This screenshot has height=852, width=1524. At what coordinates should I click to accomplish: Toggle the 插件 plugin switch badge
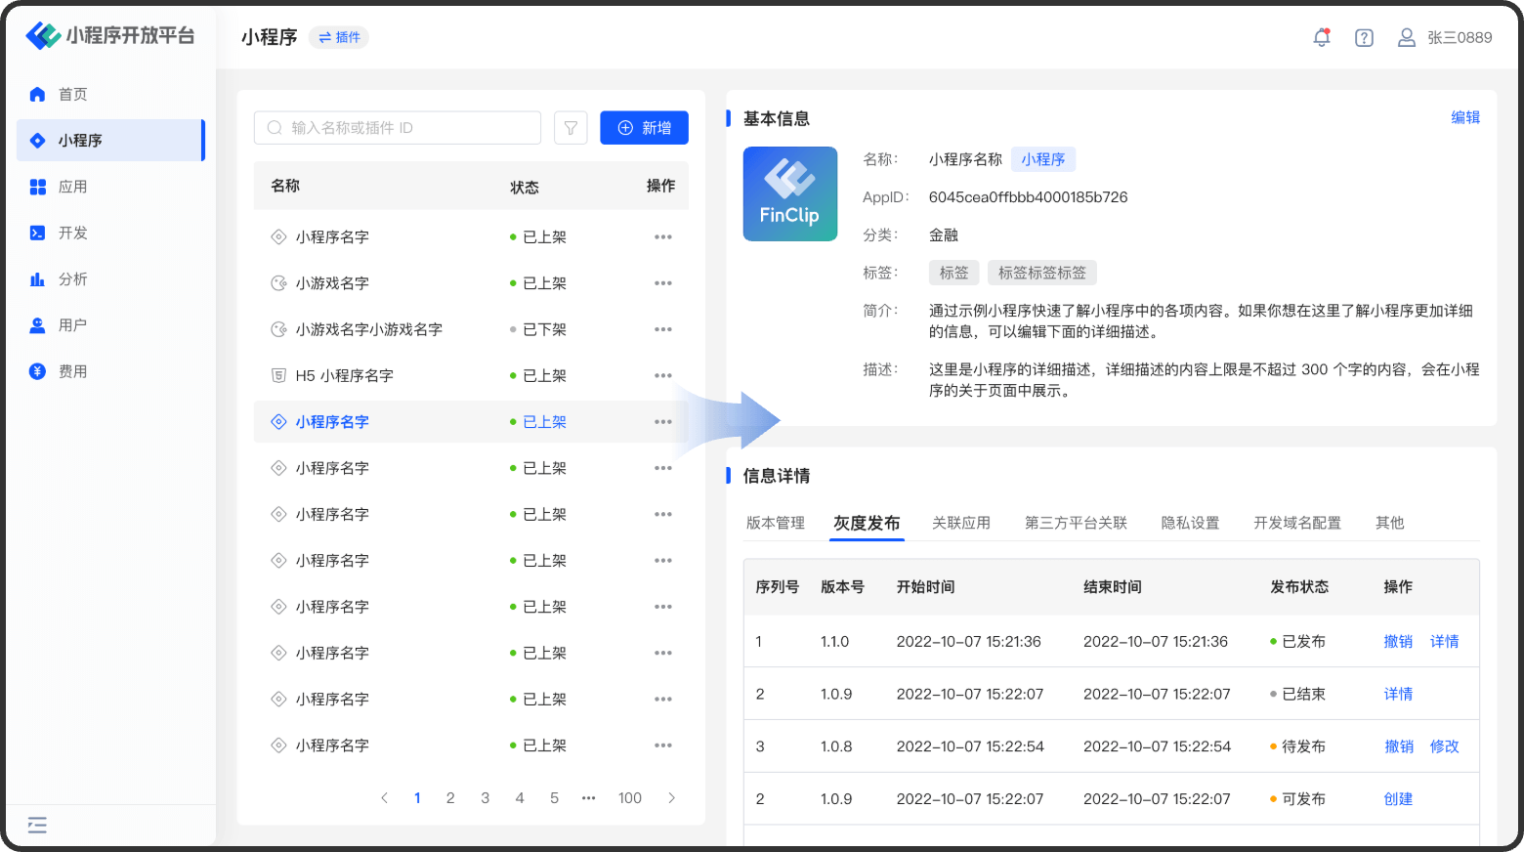click(339, 37)
